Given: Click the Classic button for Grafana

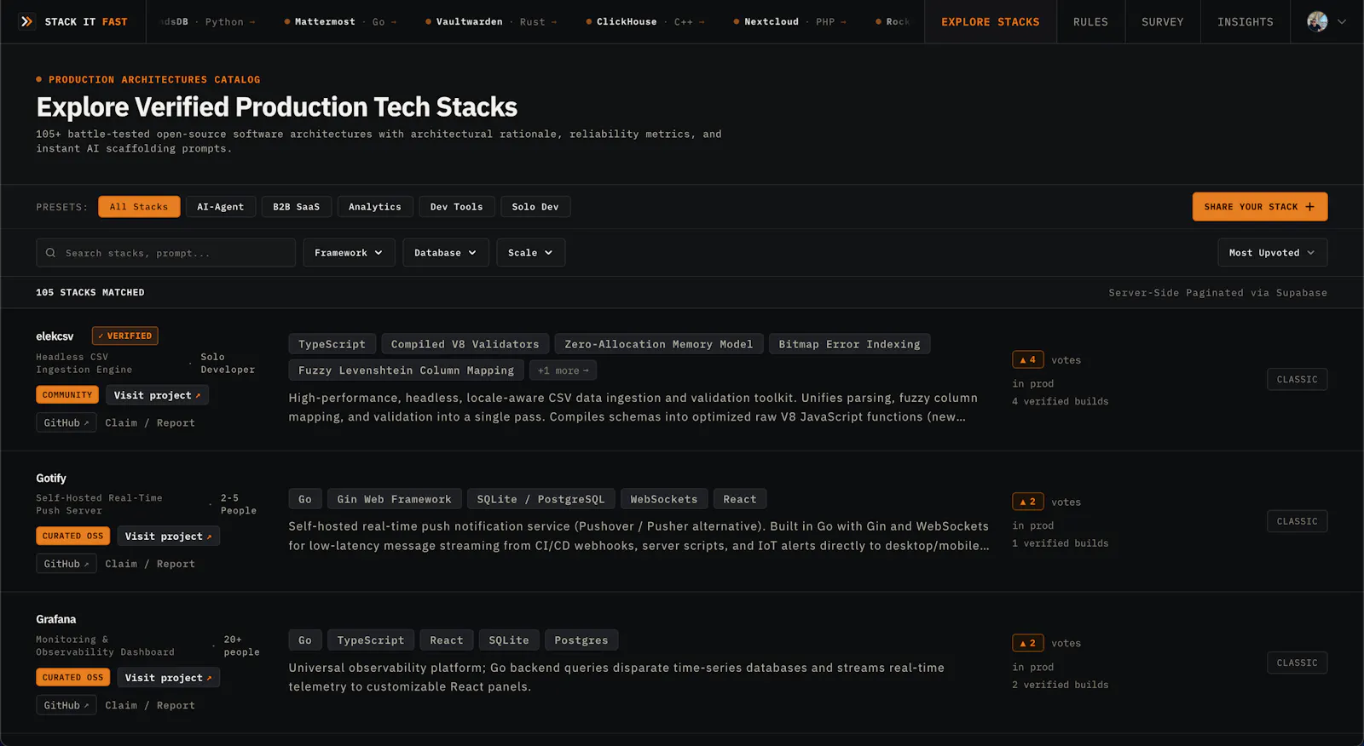Looking at the screenshot, I should pos(1297,663).
